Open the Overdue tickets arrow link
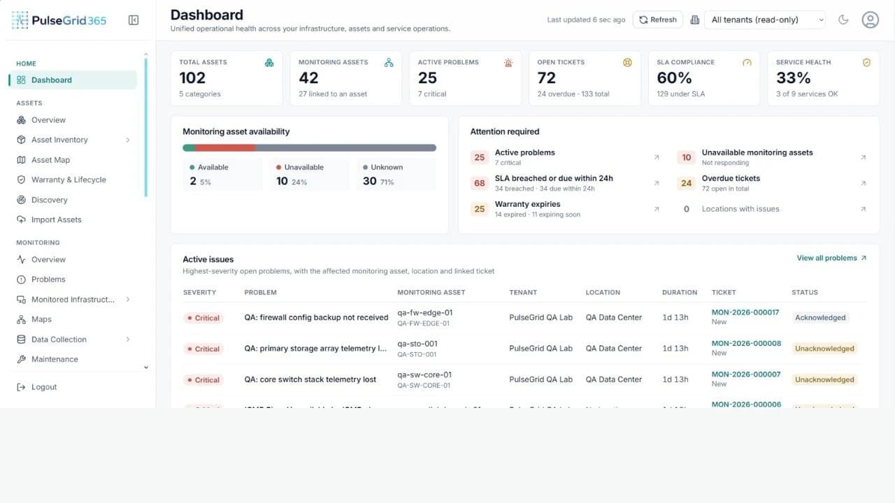Screen dimensions: 895x503 (863, 183)
